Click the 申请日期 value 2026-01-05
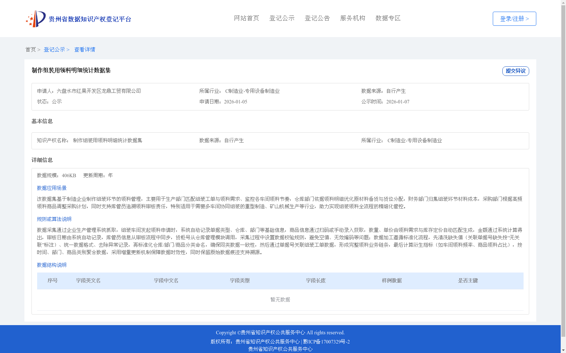This screenshot has width=566, height=353. (236, 102)
